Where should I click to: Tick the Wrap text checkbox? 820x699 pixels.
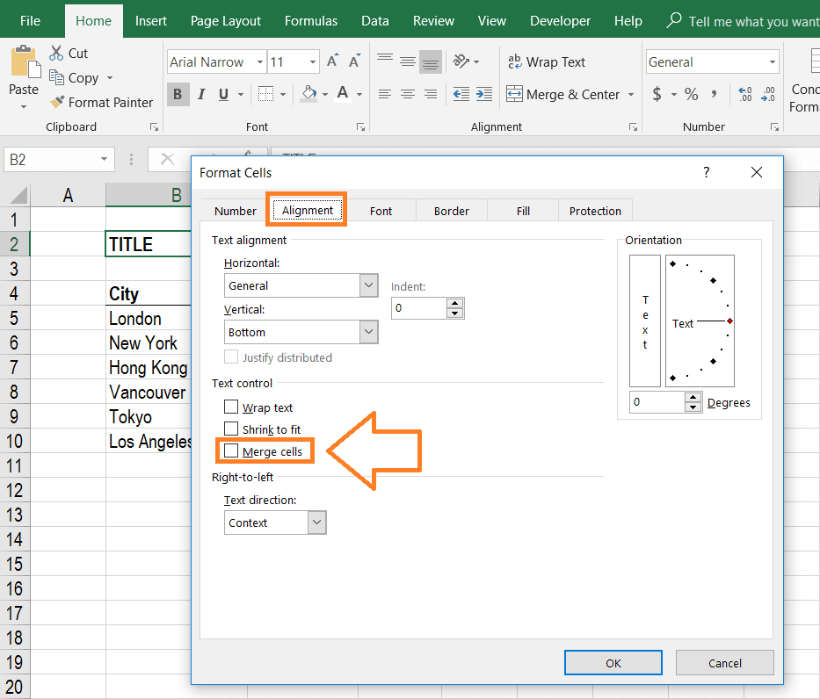[x=231, y=407]
